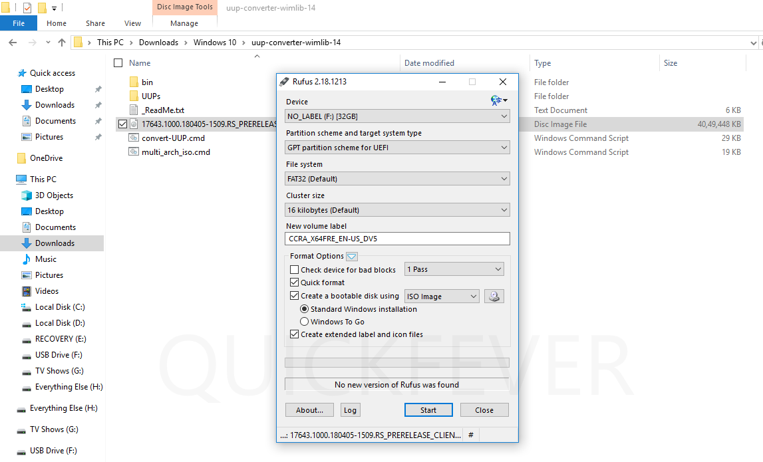763x462 pixels.
Task: Uncheck the 17643 ISO file checkbox
Action: tap(122, 124)
